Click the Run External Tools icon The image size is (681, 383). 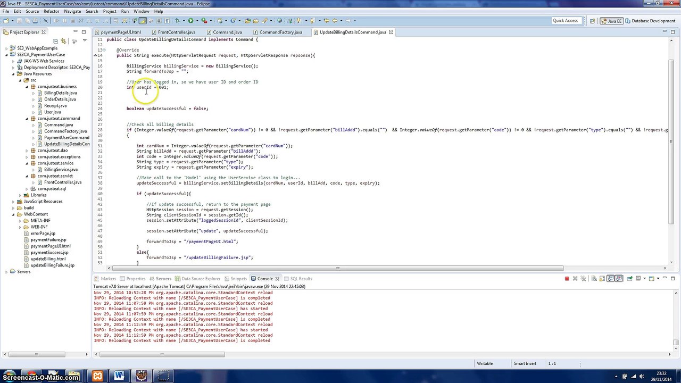[x=204, y=21]
